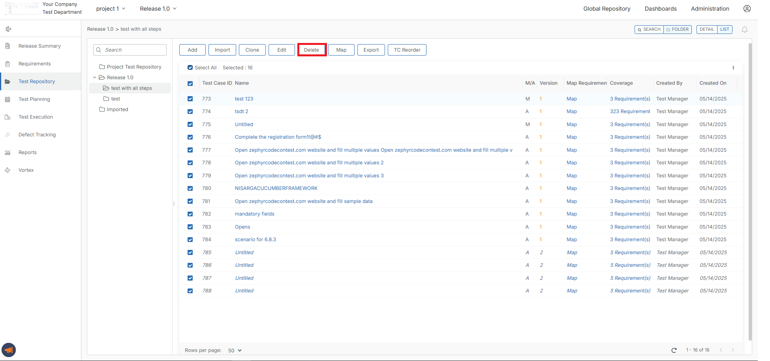Open Dashboards from top menu

pos(660,9)
